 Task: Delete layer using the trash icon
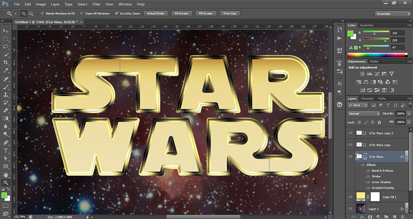coord(403,217)
